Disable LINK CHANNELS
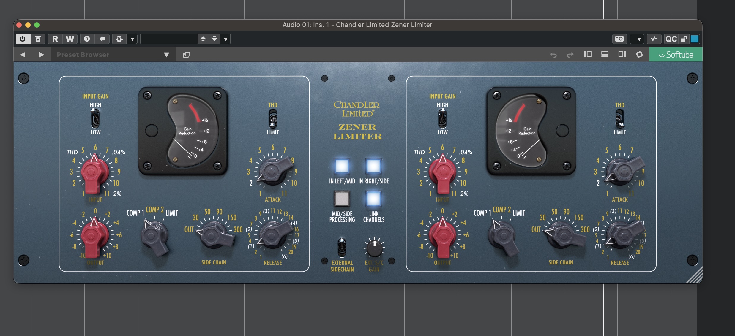The image size is (735, 336). 374,198
